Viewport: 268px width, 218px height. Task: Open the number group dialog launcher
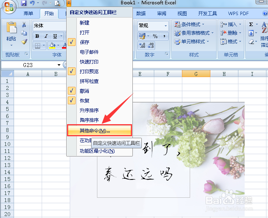pos(167,54)
